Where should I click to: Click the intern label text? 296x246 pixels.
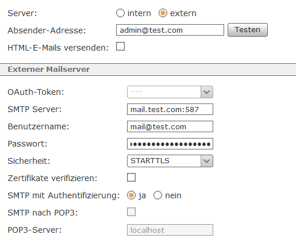[139, 13]
